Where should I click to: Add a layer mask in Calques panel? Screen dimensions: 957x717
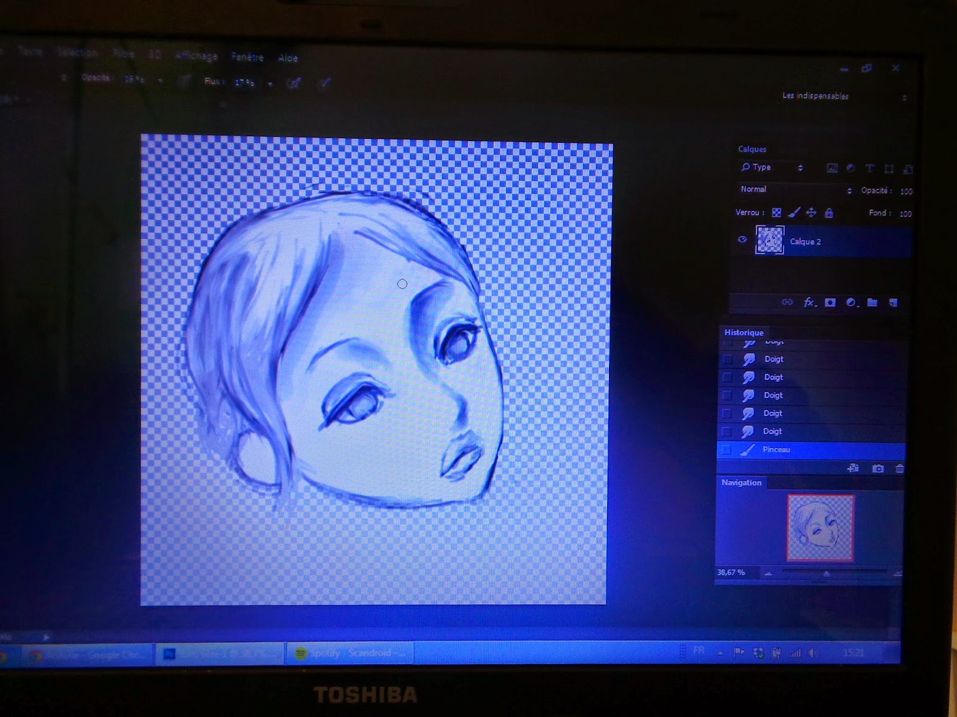pos(830,303)
